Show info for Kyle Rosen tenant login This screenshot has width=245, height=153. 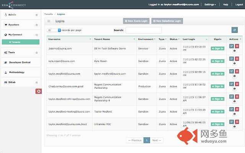[234, 63]
